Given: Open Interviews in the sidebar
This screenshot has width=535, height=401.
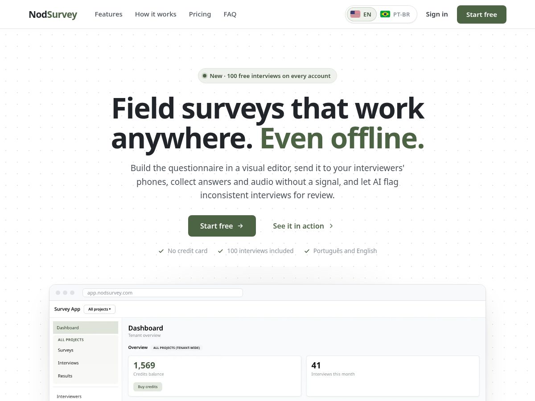Looking at the screenshot, I should [x=68, y=363].
